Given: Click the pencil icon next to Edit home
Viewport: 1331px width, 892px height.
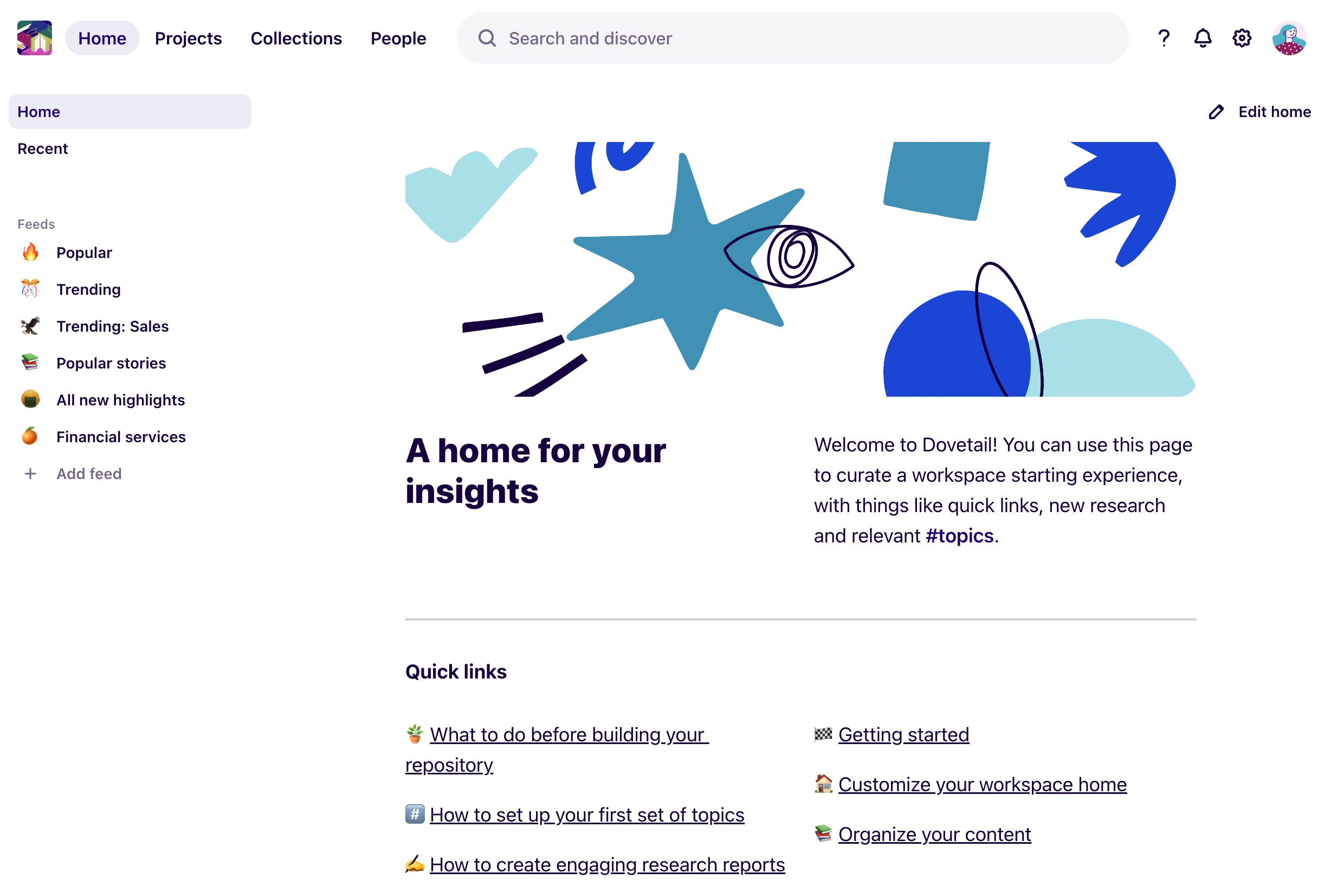Looking at the screenshot, I should click(x=1216, y=112).
